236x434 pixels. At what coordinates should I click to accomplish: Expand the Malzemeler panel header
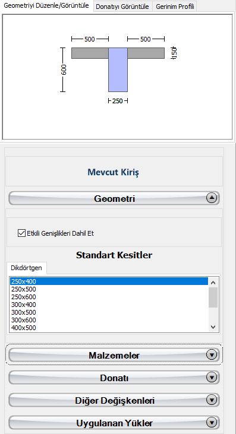click(x=114, y=354)
